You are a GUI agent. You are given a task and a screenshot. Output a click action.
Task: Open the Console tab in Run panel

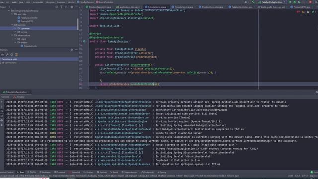coord(5,97)
